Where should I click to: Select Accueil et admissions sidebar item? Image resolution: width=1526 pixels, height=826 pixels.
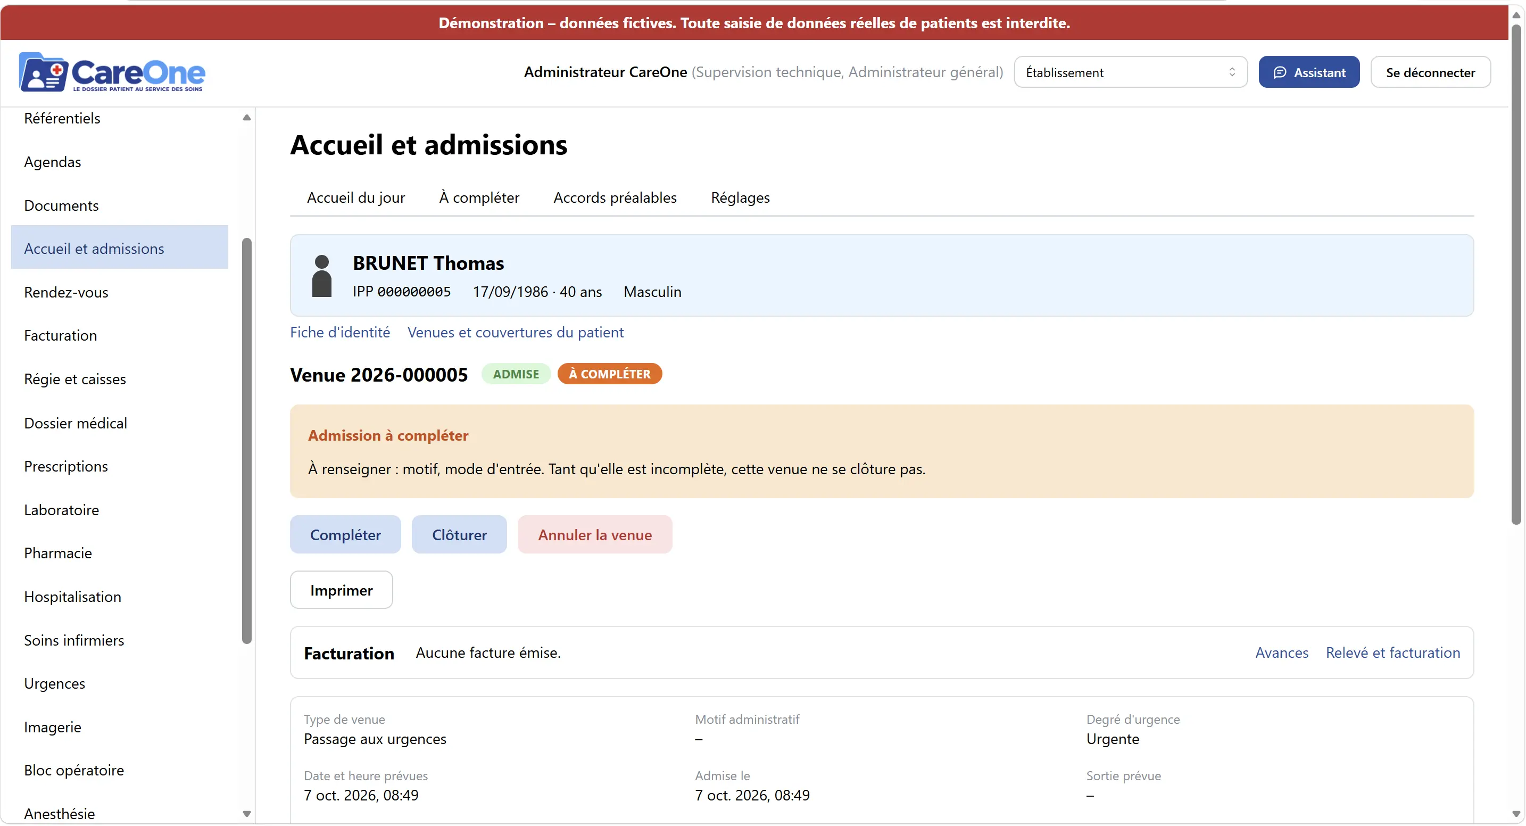(x=120, y=248)
